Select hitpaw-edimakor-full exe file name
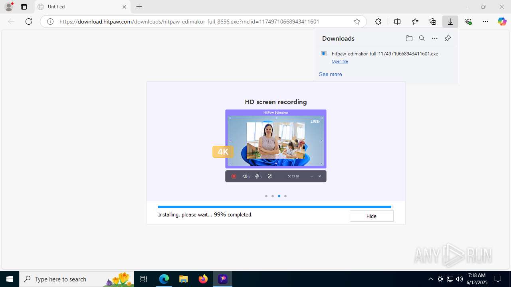This screenshot has width=511, height=287. tap(385, 53)
